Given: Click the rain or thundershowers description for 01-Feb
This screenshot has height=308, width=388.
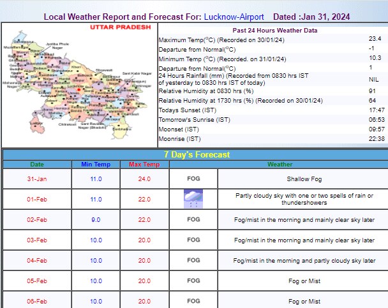Looking at the screenshot, I should (304, 199).
